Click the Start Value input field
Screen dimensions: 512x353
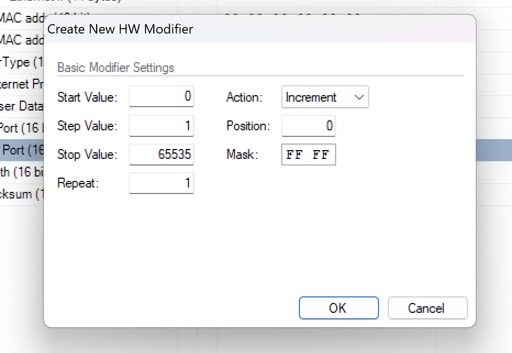pos(162,97)
